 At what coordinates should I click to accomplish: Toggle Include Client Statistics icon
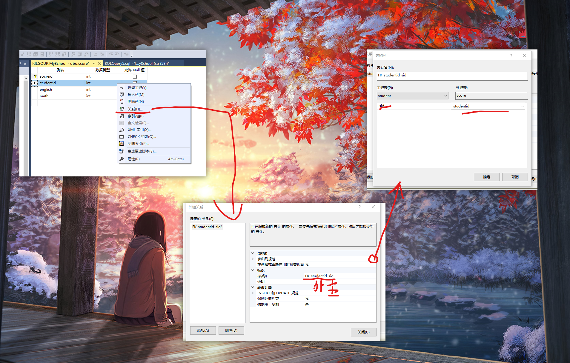[x=64, y=54]
